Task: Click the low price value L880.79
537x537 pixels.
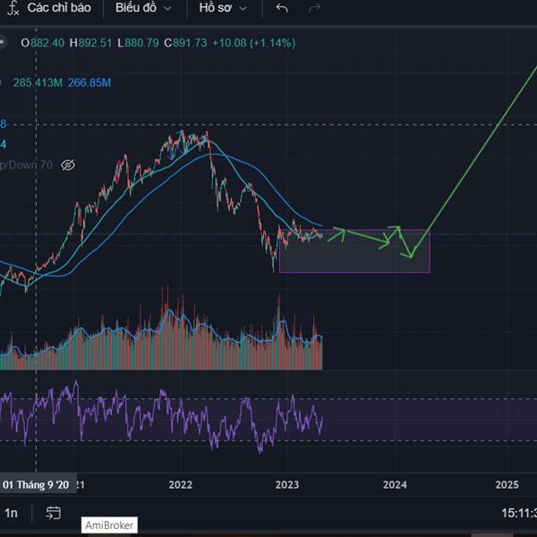Action: point(138,43)
